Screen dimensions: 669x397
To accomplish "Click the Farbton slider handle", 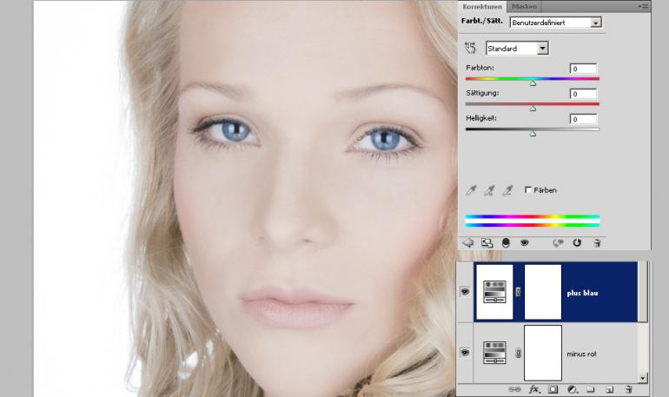I will (533, 83).
